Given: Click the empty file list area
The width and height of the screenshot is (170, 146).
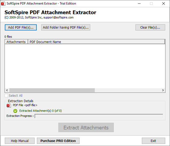Looking at the screenshot, I should [x=85, y=66].
